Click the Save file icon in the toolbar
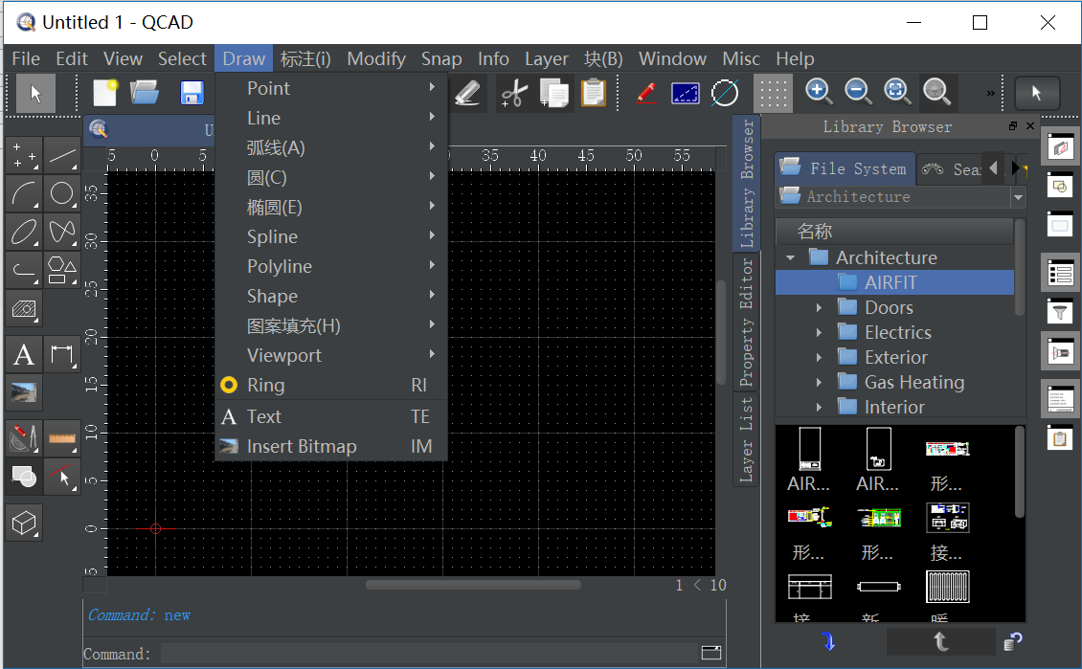Image resolution: width=1082 pixels, height=669 pixels. 192,93
